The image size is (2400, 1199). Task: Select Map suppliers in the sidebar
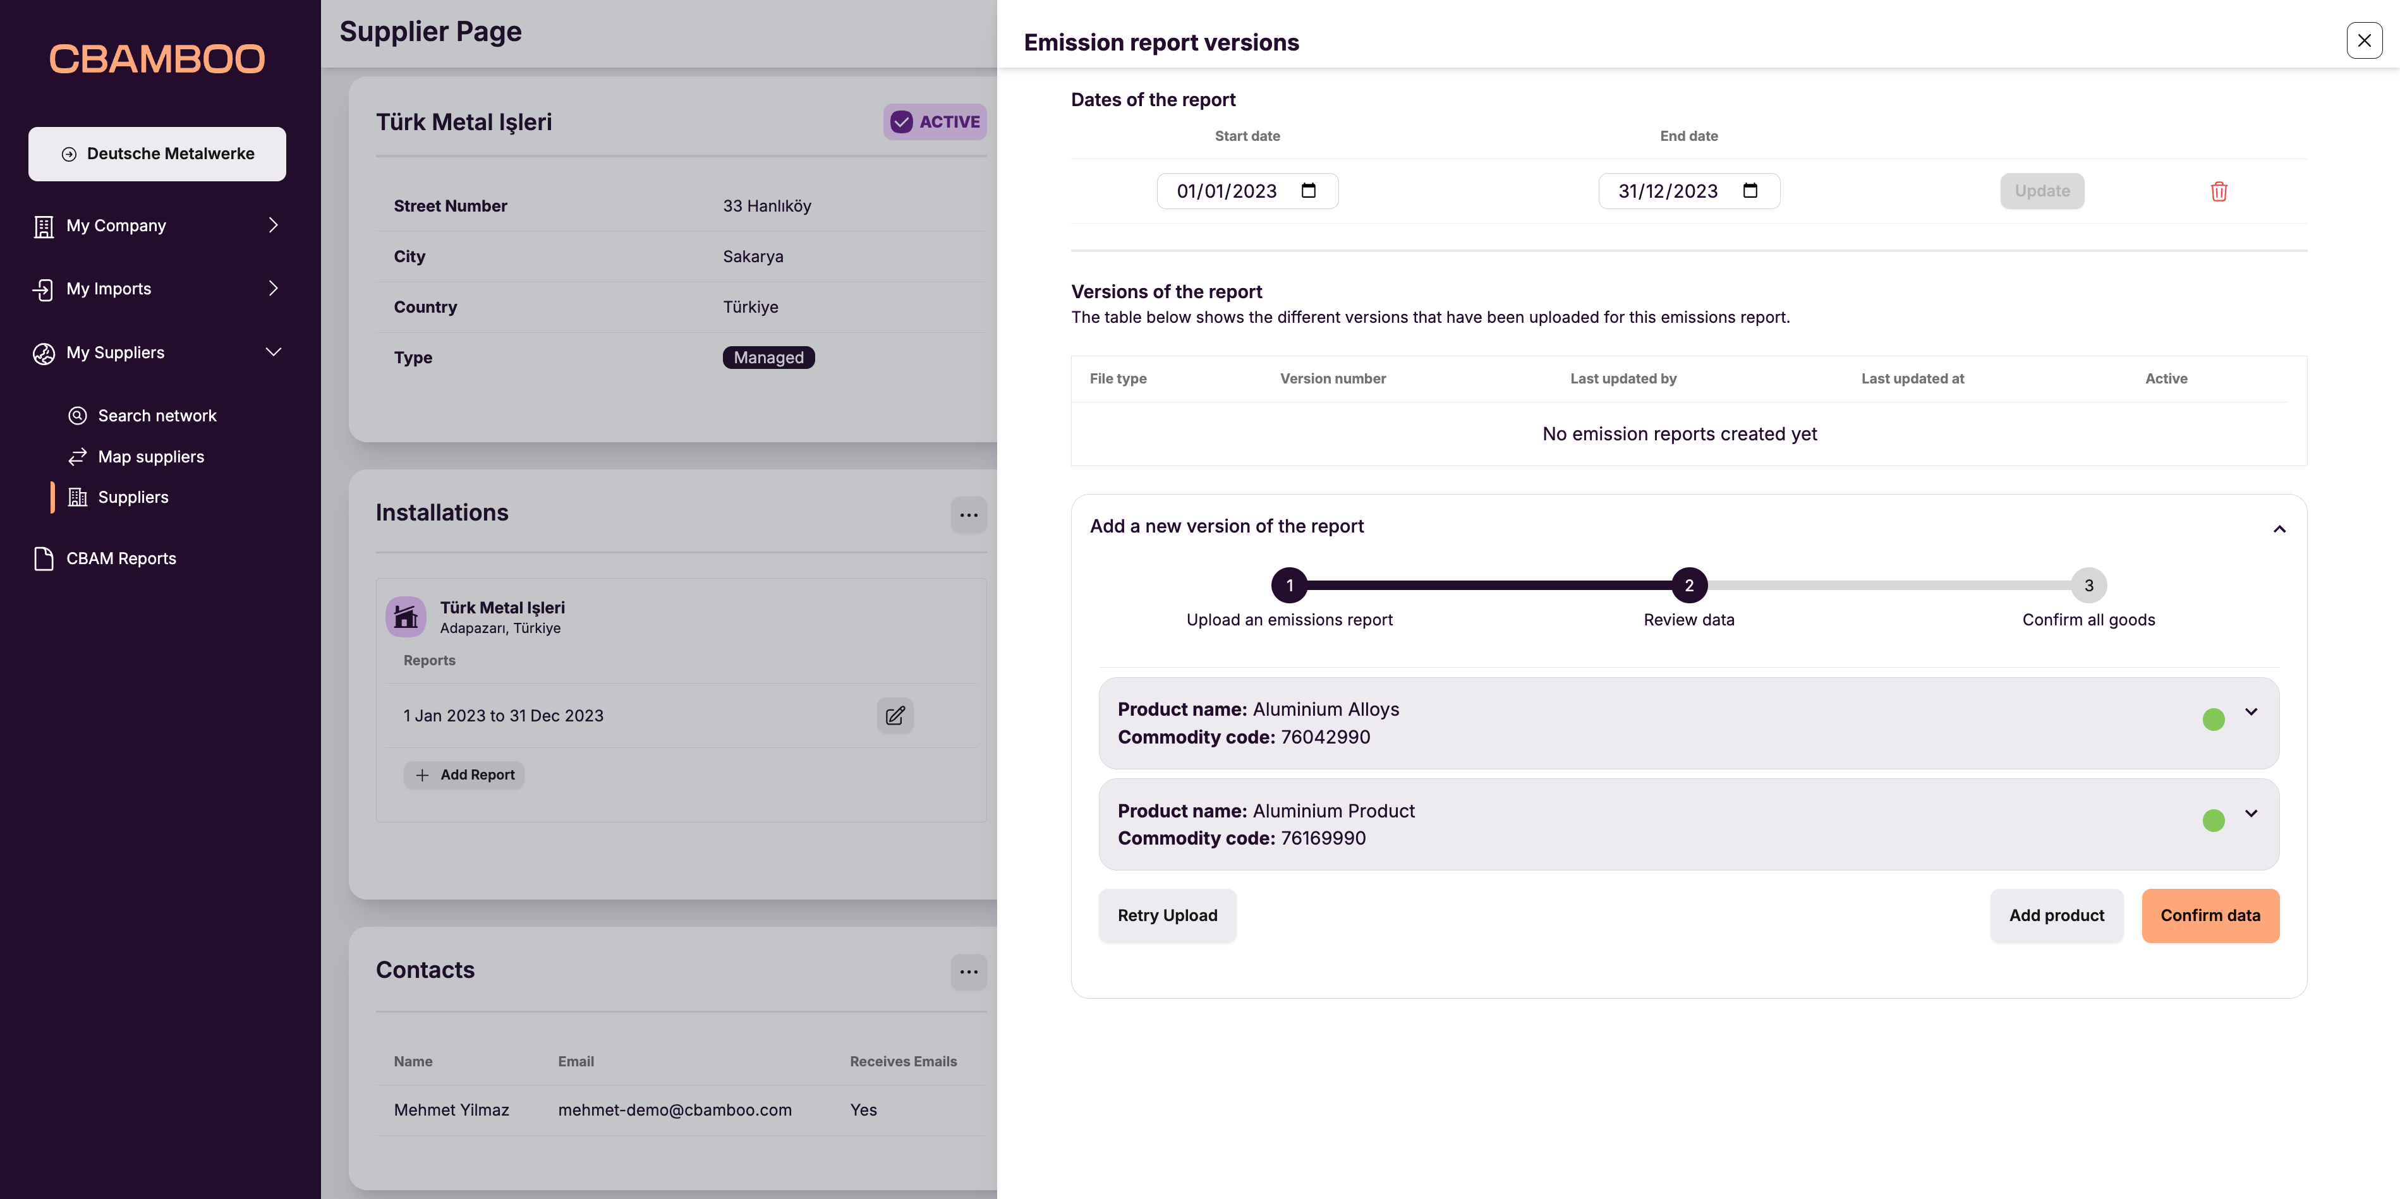(x=151, y=457)
